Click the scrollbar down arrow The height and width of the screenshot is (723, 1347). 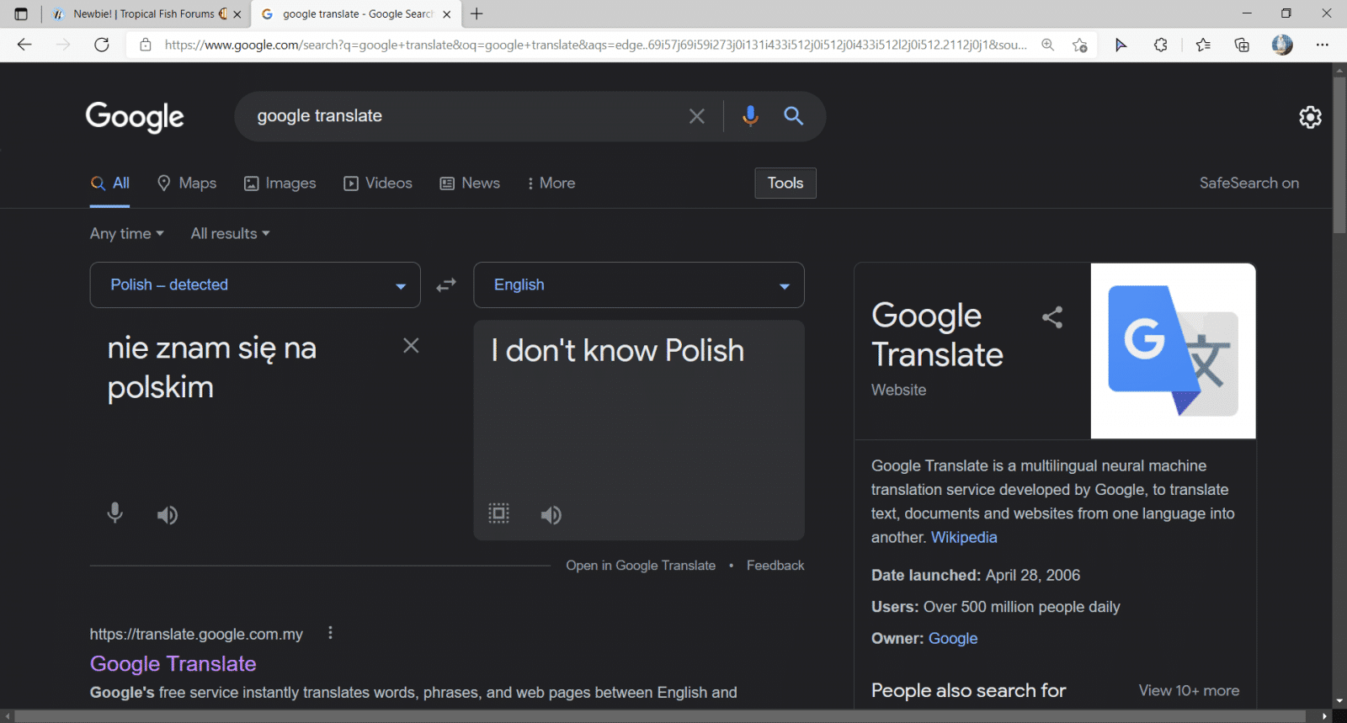pos(1339,700)
